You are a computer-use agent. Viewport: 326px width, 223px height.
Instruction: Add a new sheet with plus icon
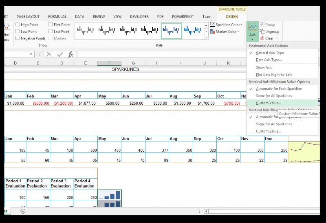click(23, 211)
